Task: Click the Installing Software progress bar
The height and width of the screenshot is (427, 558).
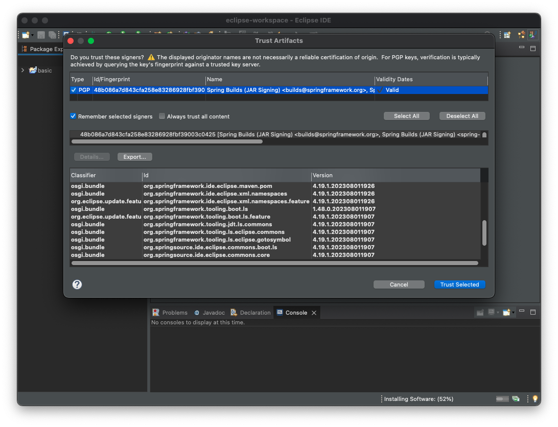Action: coord(502,399)
